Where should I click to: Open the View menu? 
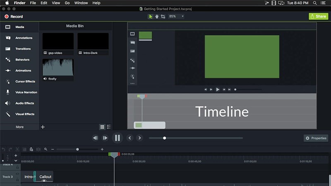point(55,3)
